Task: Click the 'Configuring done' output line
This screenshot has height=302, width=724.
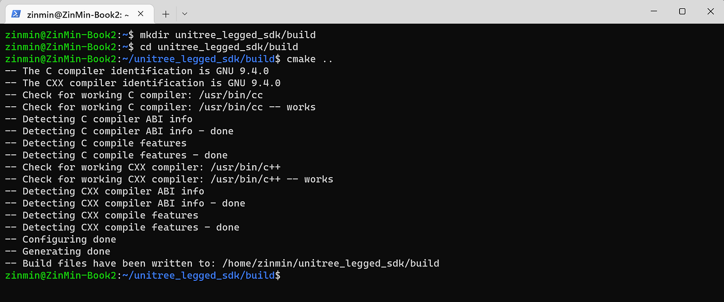Action: 61,240
